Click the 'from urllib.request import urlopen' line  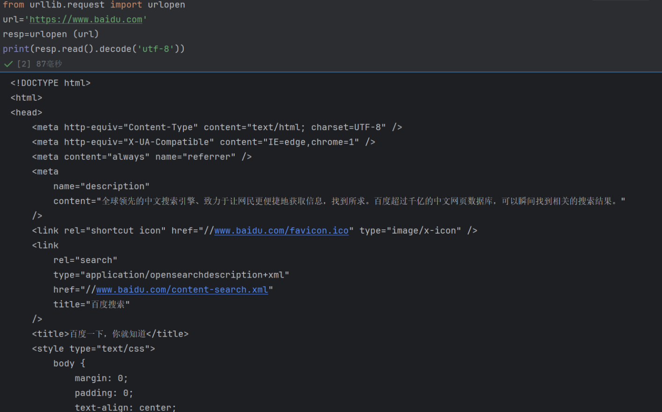coord(94,5)
